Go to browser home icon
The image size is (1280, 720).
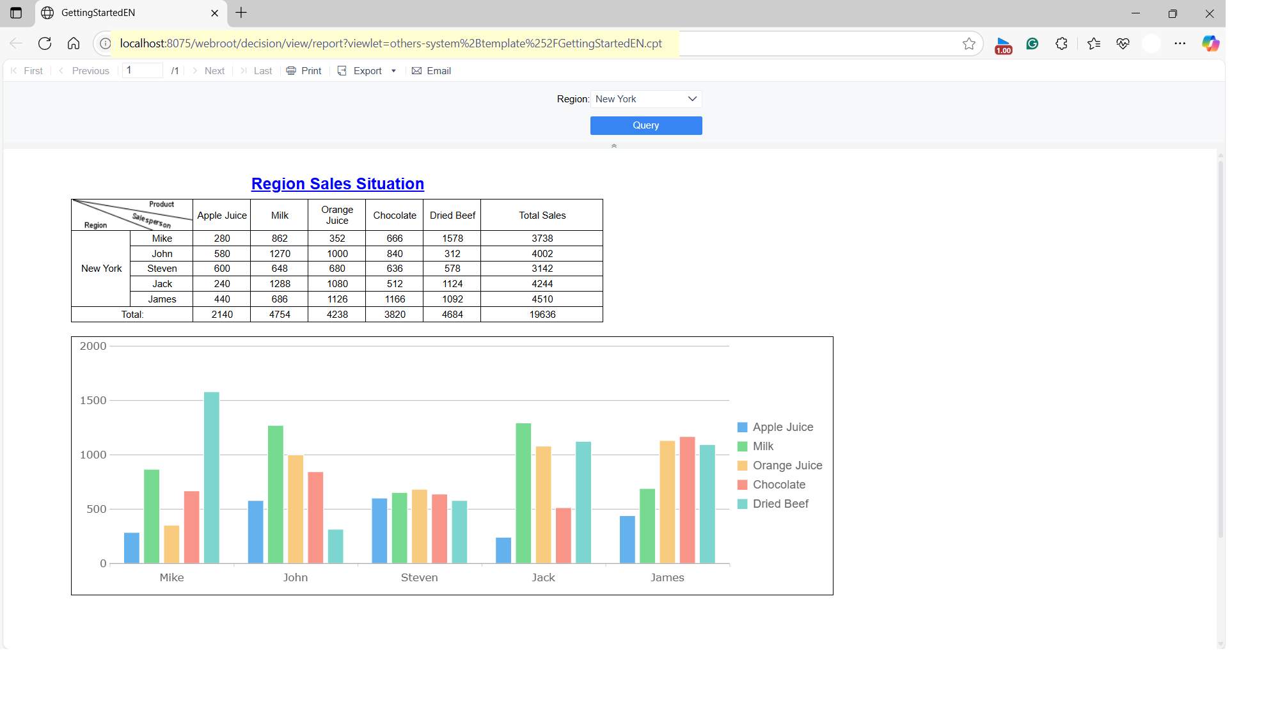tap(74, 43)
